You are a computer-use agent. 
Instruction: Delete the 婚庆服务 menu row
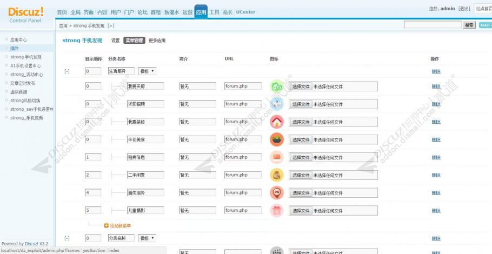pos(436,193)
